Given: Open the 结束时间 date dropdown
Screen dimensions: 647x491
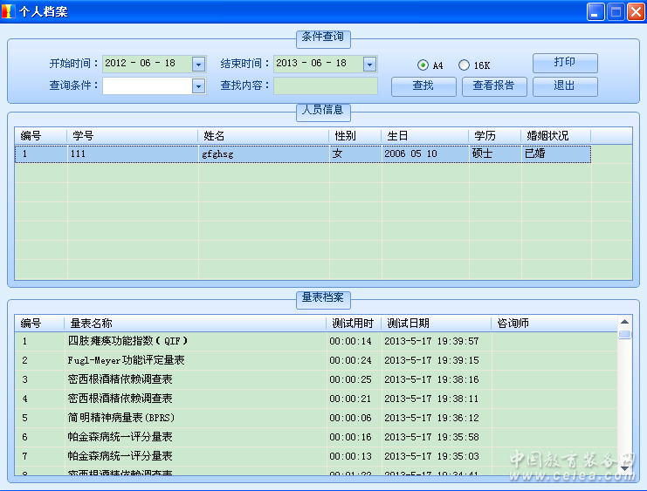Looking at the screenshot, I should 369,64.
